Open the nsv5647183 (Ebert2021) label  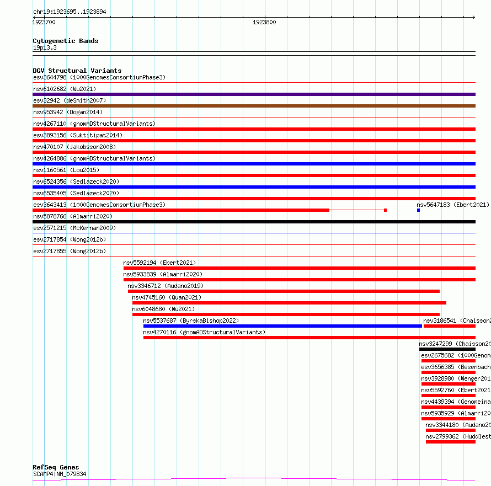pyautogui.click(x=453, y=205)
